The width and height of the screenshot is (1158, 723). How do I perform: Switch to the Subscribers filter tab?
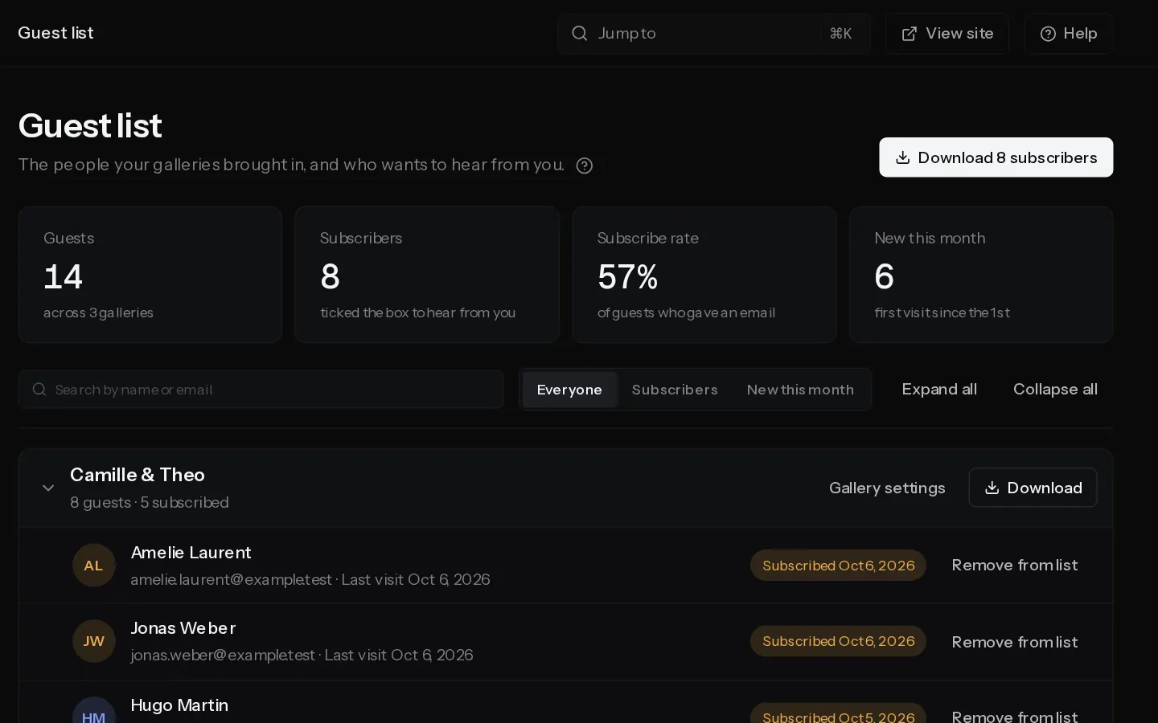(675, 390)
